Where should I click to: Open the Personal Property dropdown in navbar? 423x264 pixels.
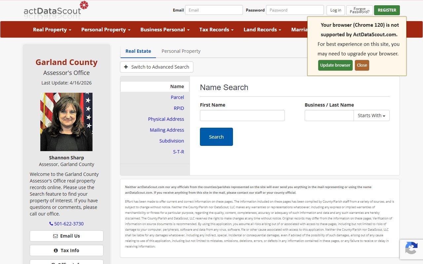[106, 29]
